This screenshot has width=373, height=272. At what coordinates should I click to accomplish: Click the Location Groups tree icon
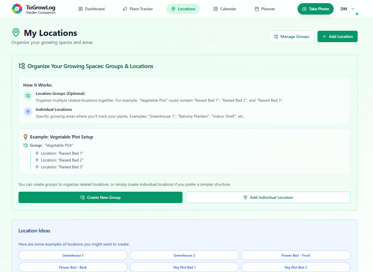point(28,96)
